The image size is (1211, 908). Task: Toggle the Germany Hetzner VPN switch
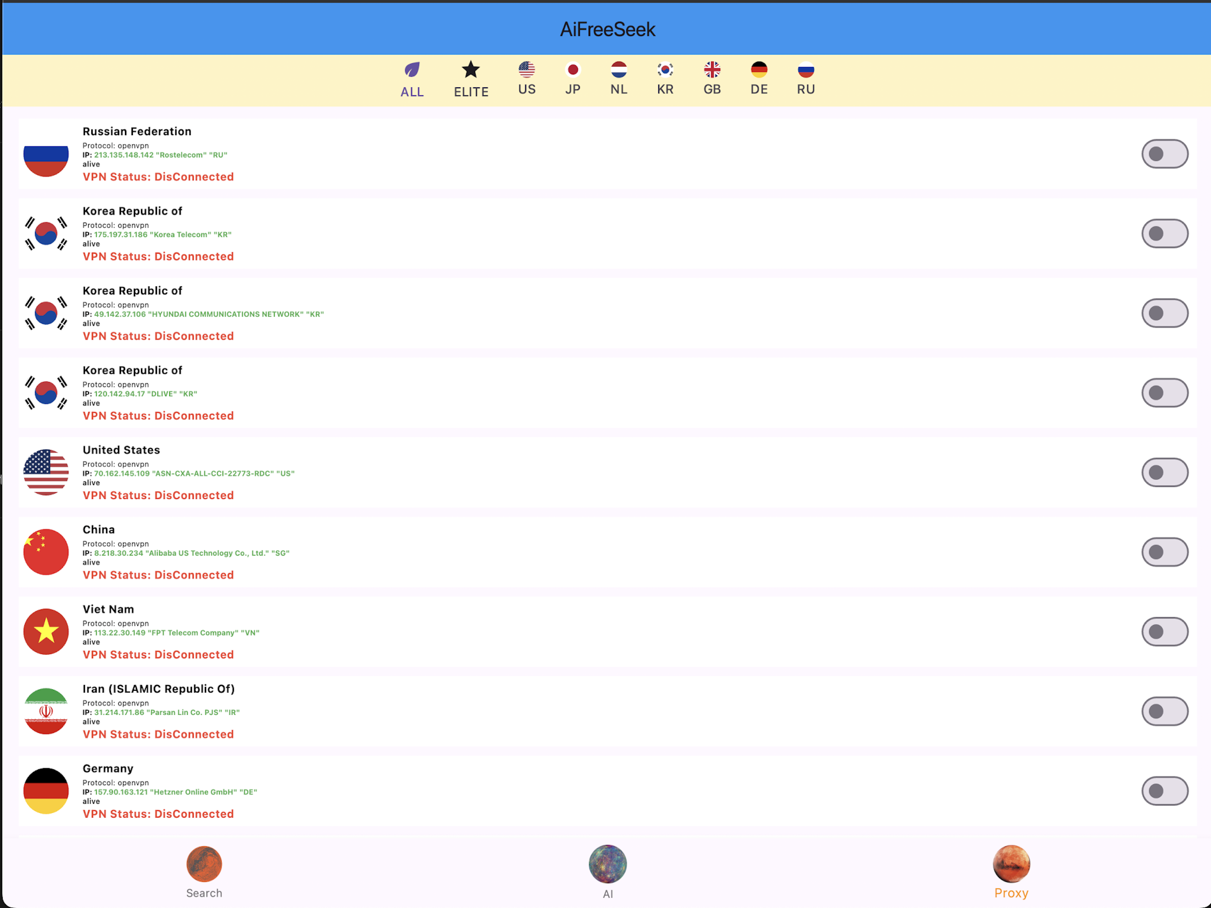(1164, 791)
